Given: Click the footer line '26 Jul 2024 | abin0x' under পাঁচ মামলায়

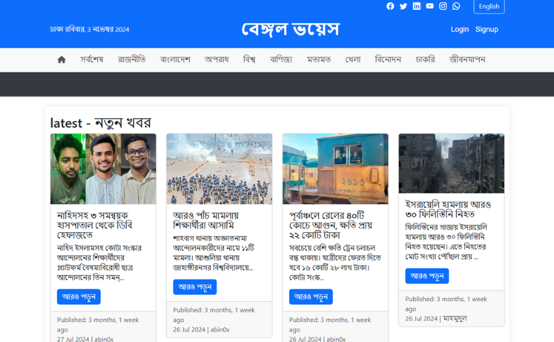Looking at the screenshot, I should (201, 330).
